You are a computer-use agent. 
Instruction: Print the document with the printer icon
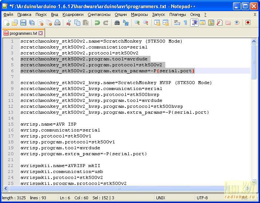(x=57, y=23)
